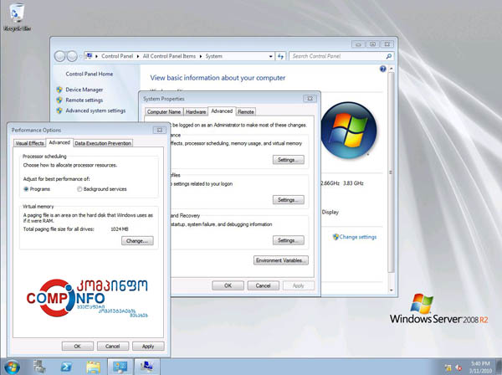Open Startup and Recovery Settings button
This screenshot has height=375, width=502.
288,240
